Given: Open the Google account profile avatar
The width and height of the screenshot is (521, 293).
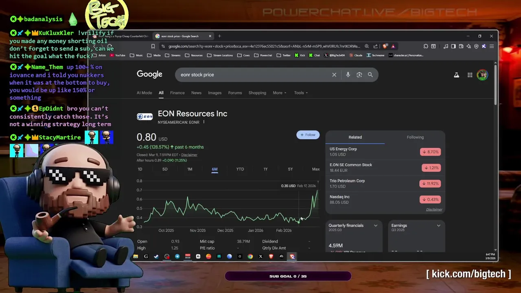Looking at the screenshot, I should [x=482, y=75].
